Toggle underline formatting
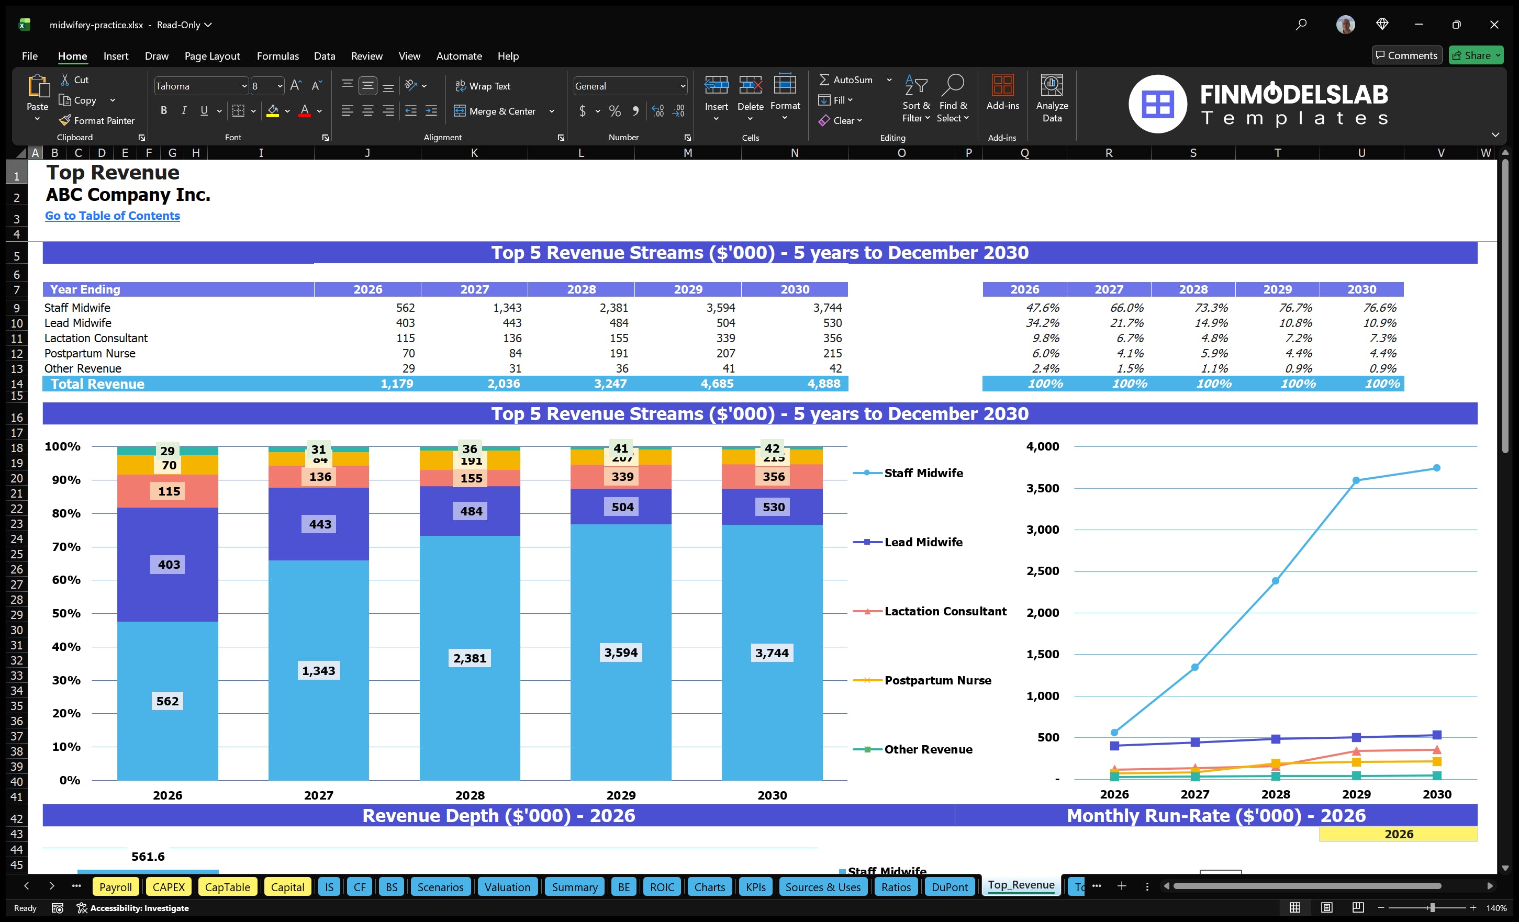 pyautogui.click(x=204, y=111)
